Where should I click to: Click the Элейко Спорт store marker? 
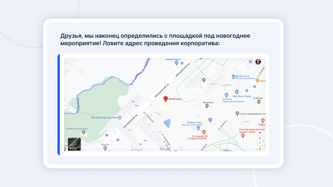tap(198, 127)
